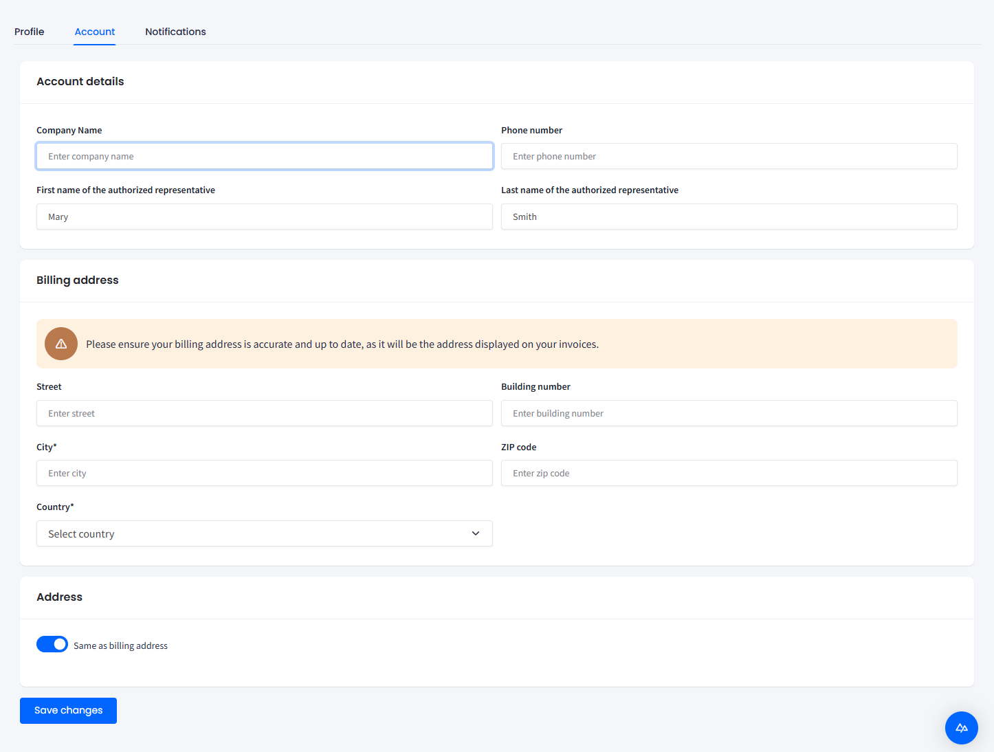Click the Phone number label
The image size is (994, 752).
(531, 130)
